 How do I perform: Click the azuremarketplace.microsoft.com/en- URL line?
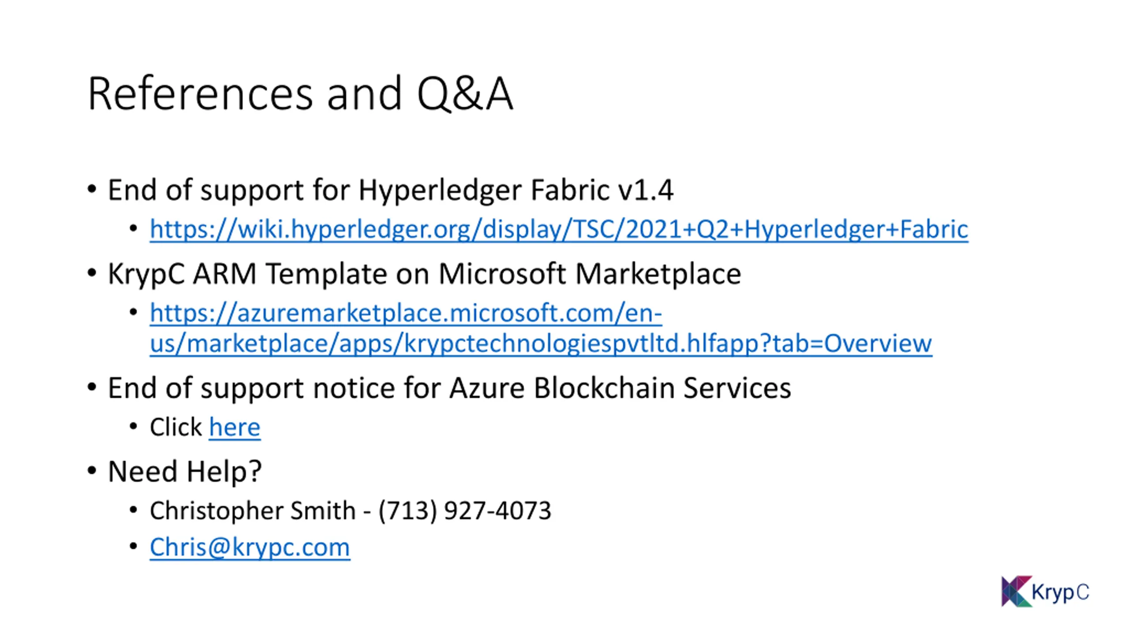(x=406, y=313)
